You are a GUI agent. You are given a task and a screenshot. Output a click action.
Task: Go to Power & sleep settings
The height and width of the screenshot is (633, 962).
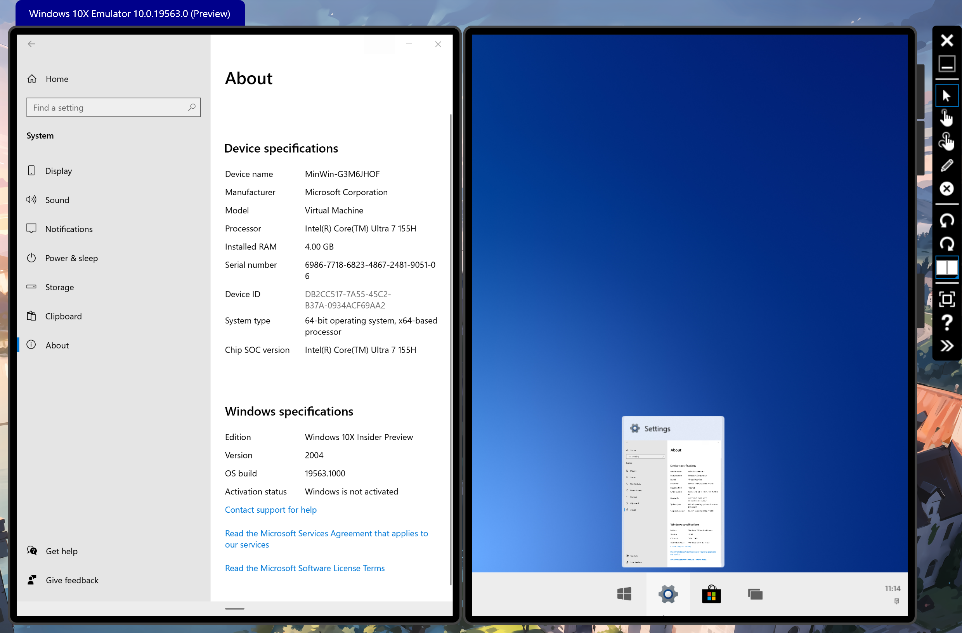point(71,258)
